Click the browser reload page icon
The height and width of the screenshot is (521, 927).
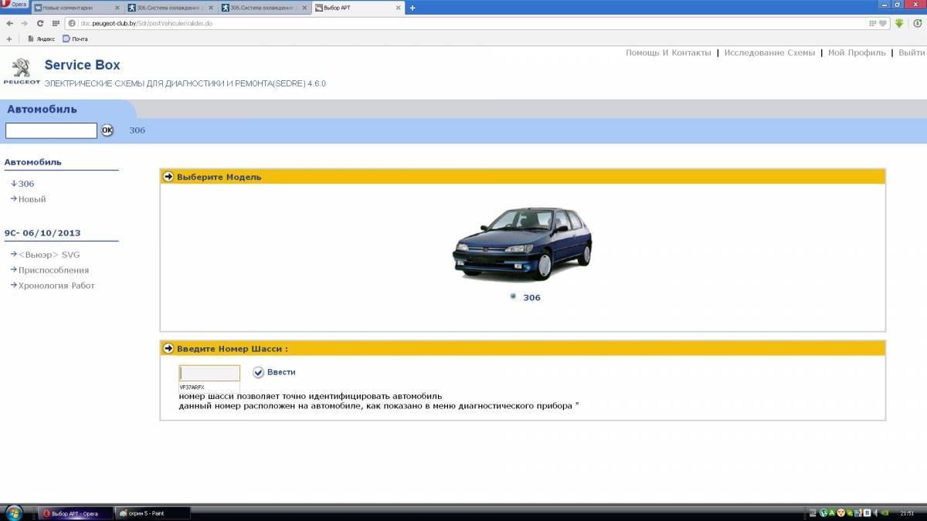[x=40, y=23]
